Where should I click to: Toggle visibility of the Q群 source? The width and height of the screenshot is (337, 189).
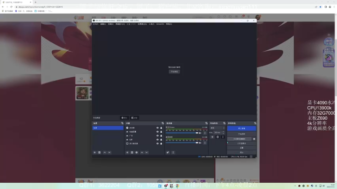[158, 139]
